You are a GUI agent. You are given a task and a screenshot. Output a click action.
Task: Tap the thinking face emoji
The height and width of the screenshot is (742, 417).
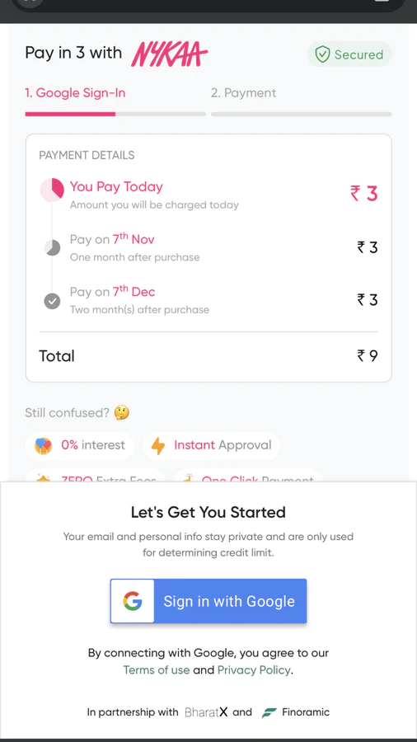(121, 413)
